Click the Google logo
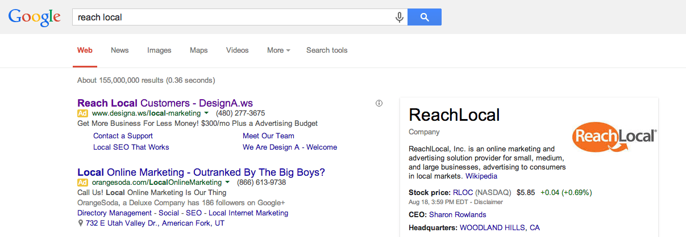The height and width of the screenshot is (237, 686). coord(35,17)
